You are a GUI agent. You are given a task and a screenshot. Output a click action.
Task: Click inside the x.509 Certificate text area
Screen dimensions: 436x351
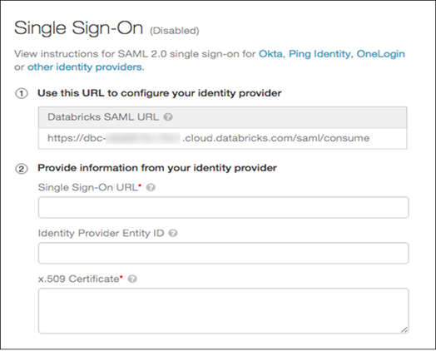tap(223, 311)
